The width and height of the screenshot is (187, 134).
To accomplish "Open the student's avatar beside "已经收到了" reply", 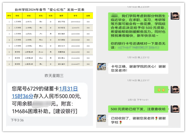I will tap(102, 119).
